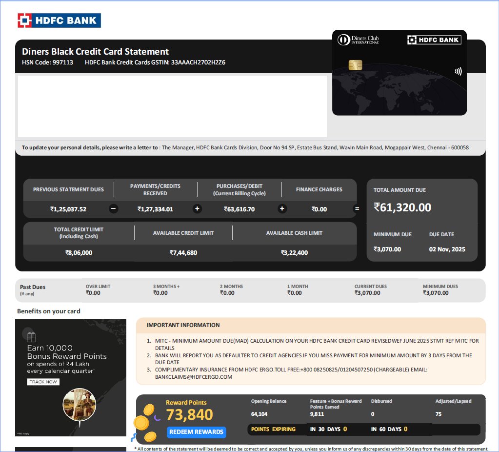Click the circular photo in the benefits banner
This screenshot has height=452, width=499.
coord(79,405)
